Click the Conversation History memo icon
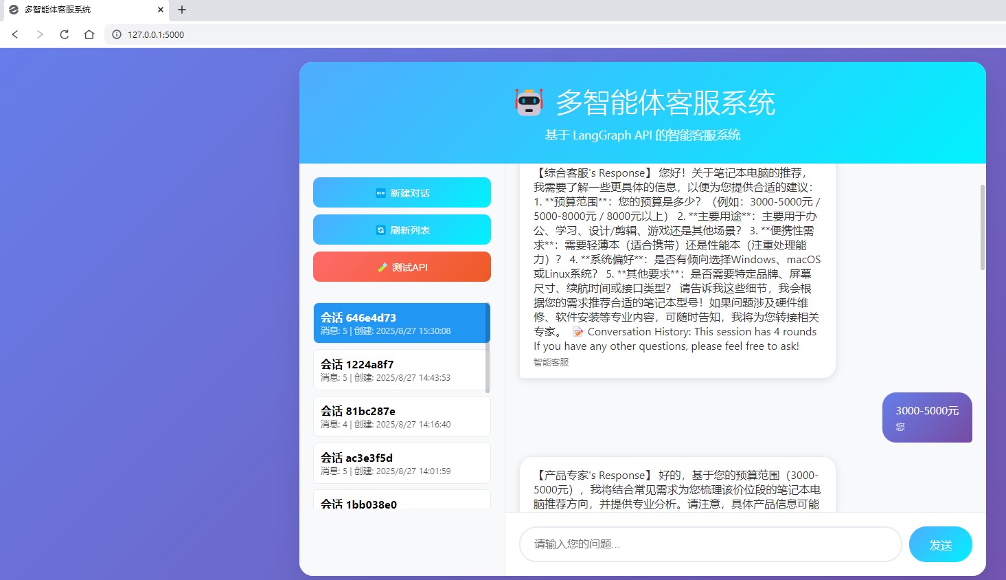This screenshot has width=1006, height=580. click(x=578, y=332)
